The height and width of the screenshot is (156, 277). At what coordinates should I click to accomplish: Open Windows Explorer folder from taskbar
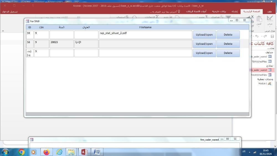tap(71, 152)
